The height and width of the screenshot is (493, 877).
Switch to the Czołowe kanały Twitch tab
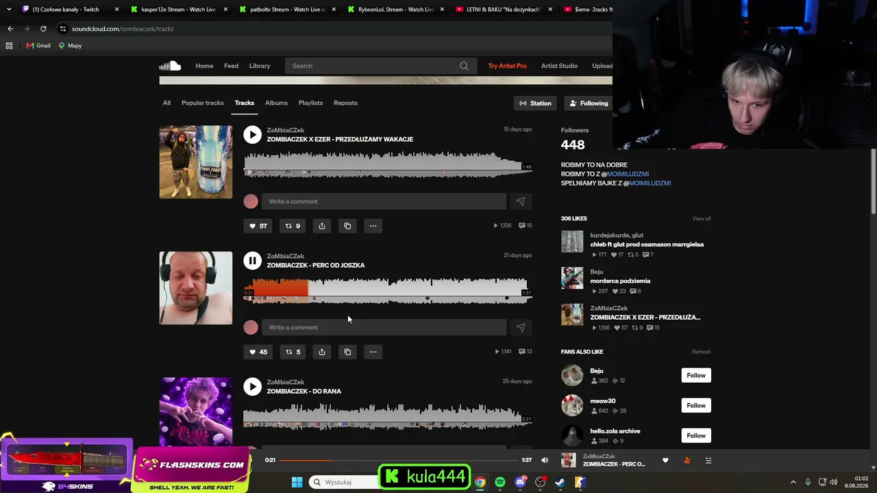tap(70, 10)
